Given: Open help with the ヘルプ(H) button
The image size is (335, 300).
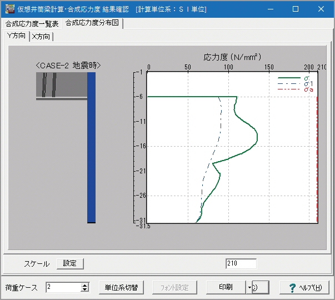Looking at the screenshot, I should tap(304, 287).
